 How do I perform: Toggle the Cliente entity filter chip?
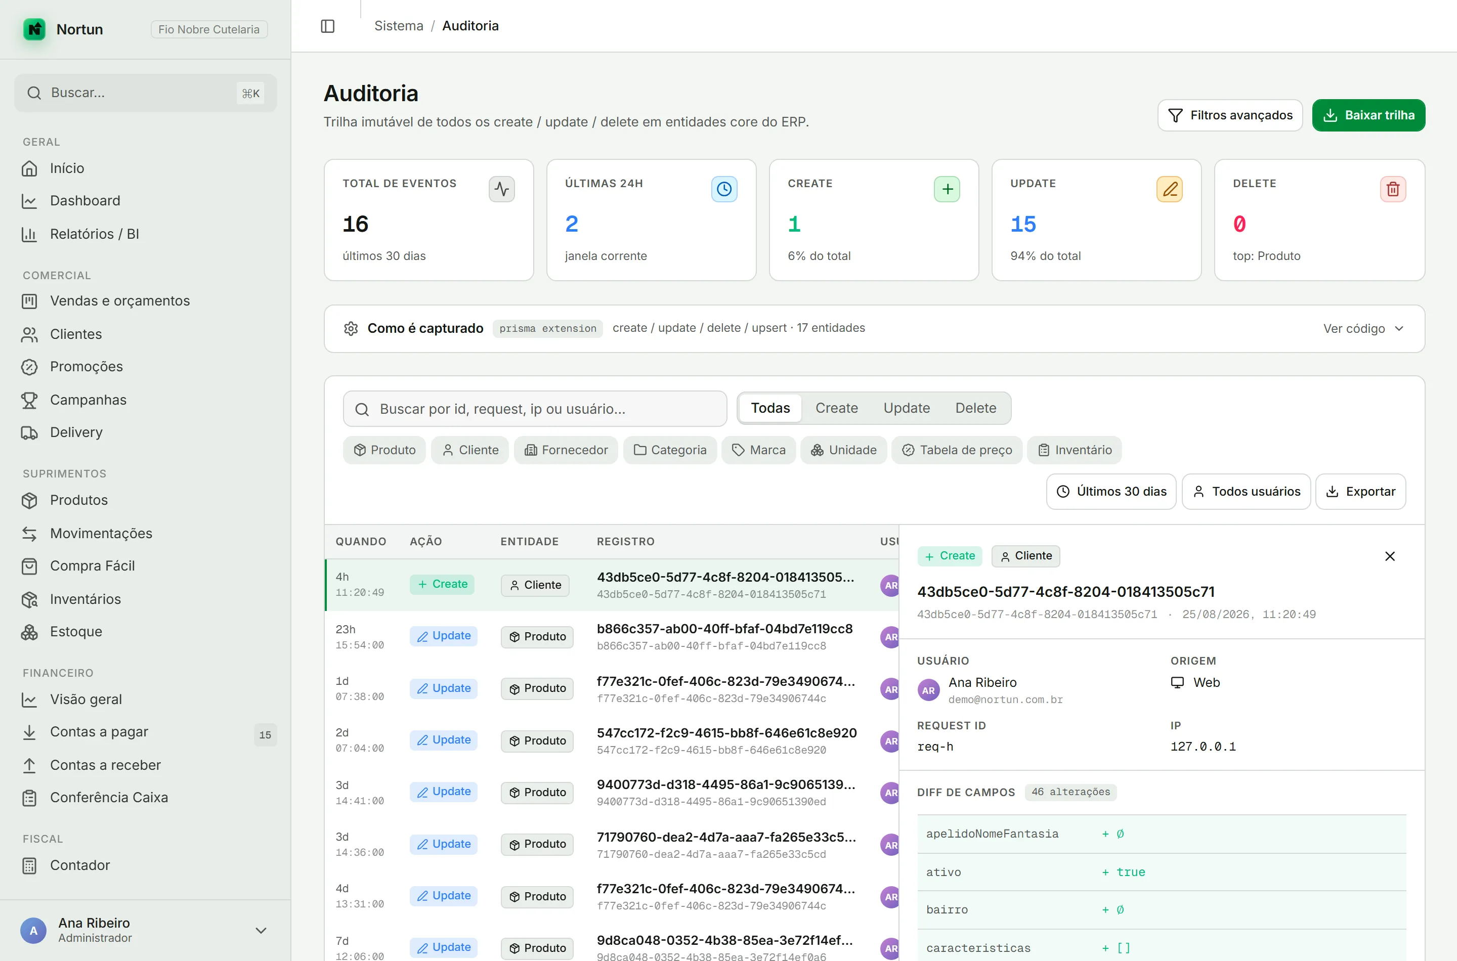pyautogui.click(x=470, y=450)
